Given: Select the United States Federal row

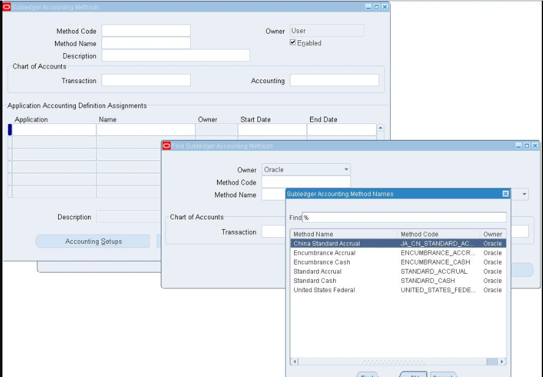Looking at the screenshot, I should (398, 290).
